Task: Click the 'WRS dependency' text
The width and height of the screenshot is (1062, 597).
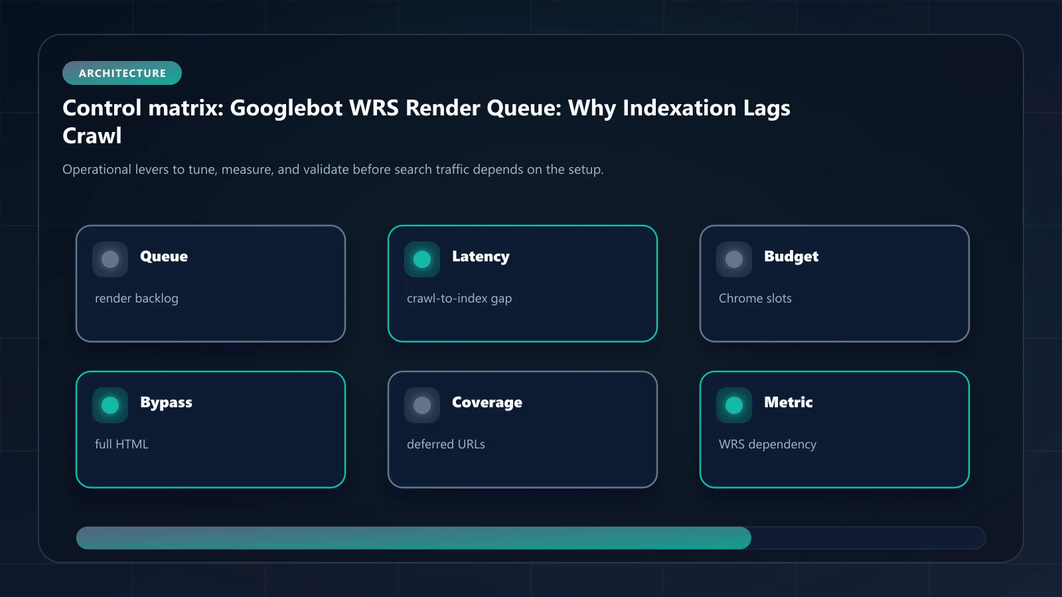Action: [767, 444]
